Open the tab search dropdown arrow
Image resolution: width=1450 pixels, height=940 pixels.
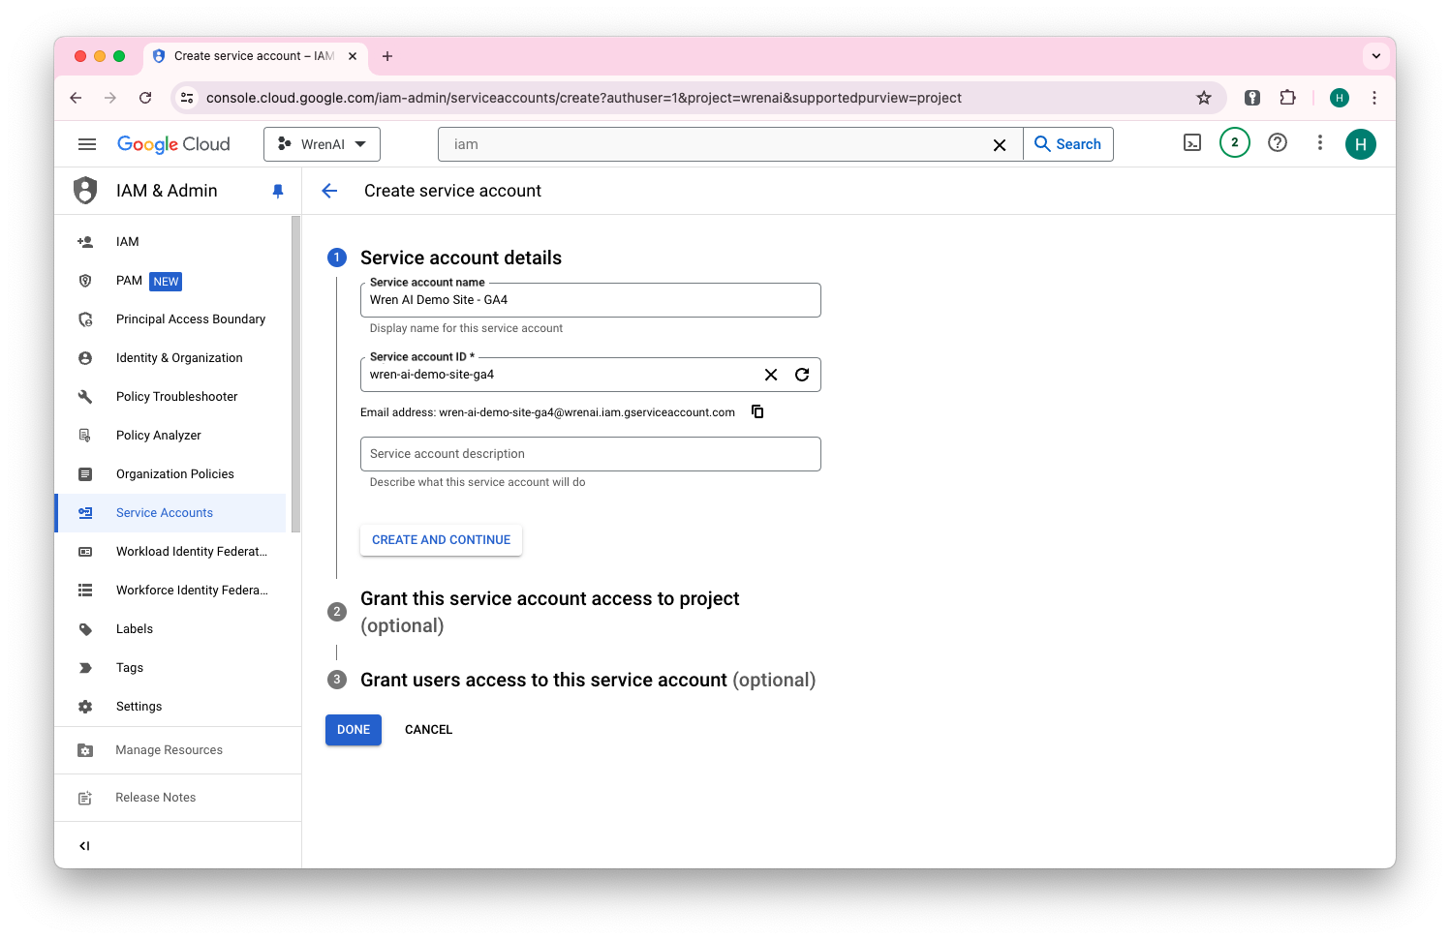coord(1376,56)
